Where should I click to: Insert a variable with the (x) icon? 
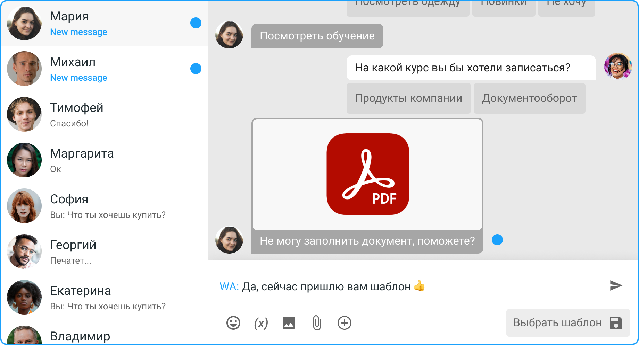[261, 323]
